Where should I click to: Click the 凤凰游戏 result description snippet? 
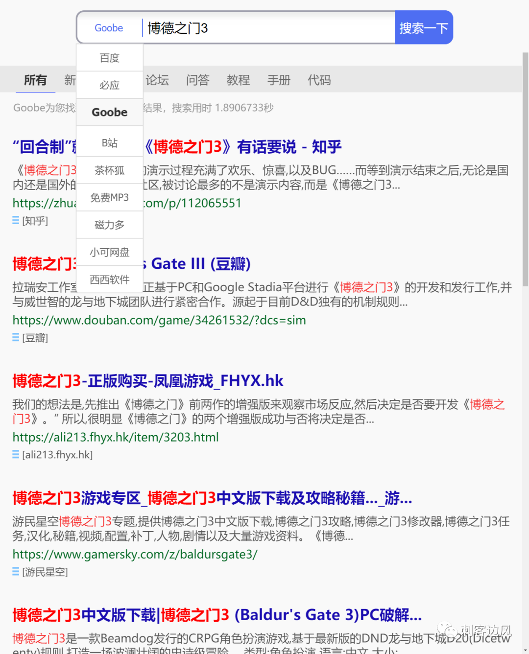259,411
